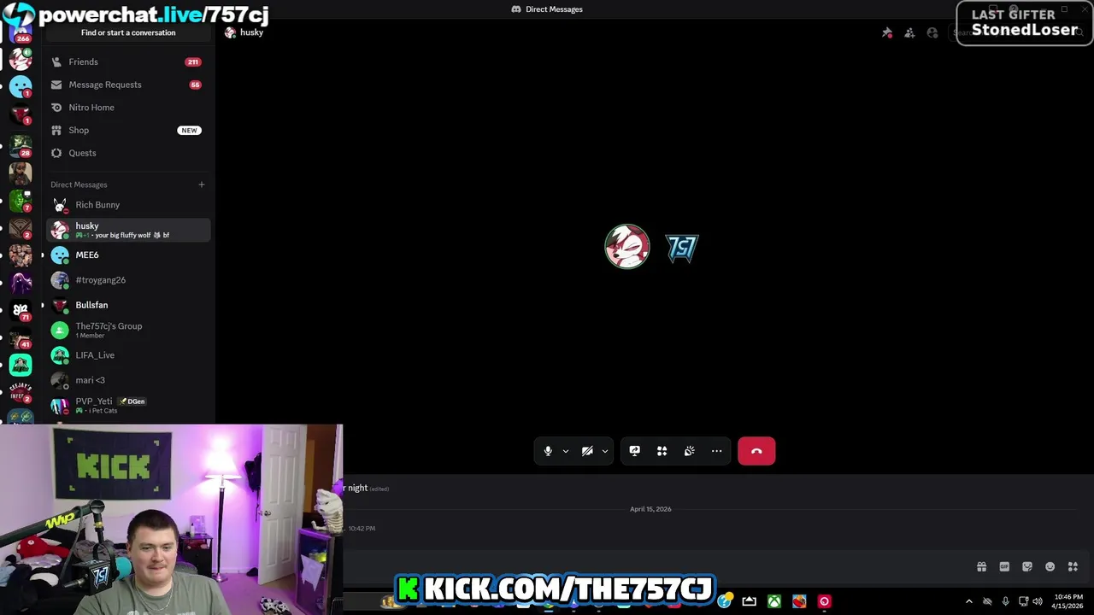This screenshot has height=615, width=1094.
Task: Open server icon with 28 badge
Action: click(21, 146)
